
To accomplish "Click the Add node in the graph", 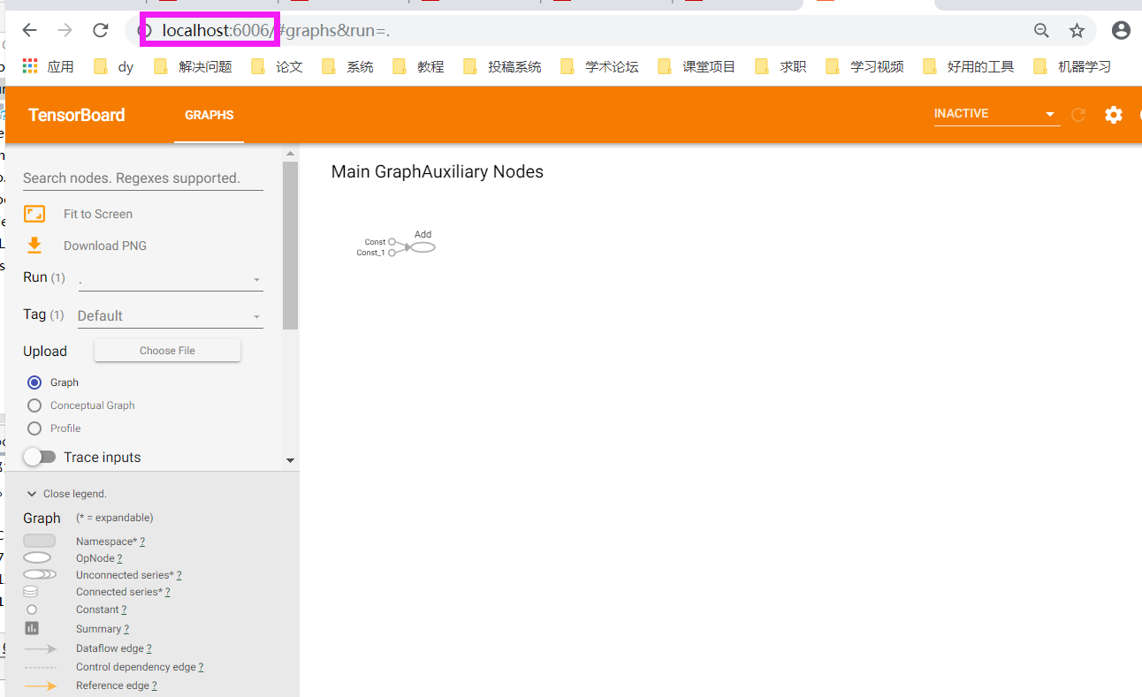I will [x=423, y=247].
